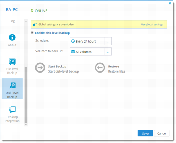Click the sidebar scrollbar down arrow
Viewport: 176px width, 143px height.
tap(26, 125)
